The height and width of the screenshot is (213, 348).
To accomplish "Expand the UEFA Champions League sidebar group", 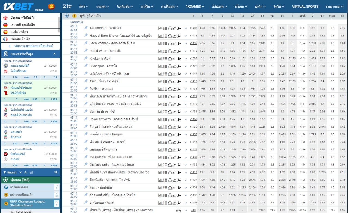I will pos(57,195).
